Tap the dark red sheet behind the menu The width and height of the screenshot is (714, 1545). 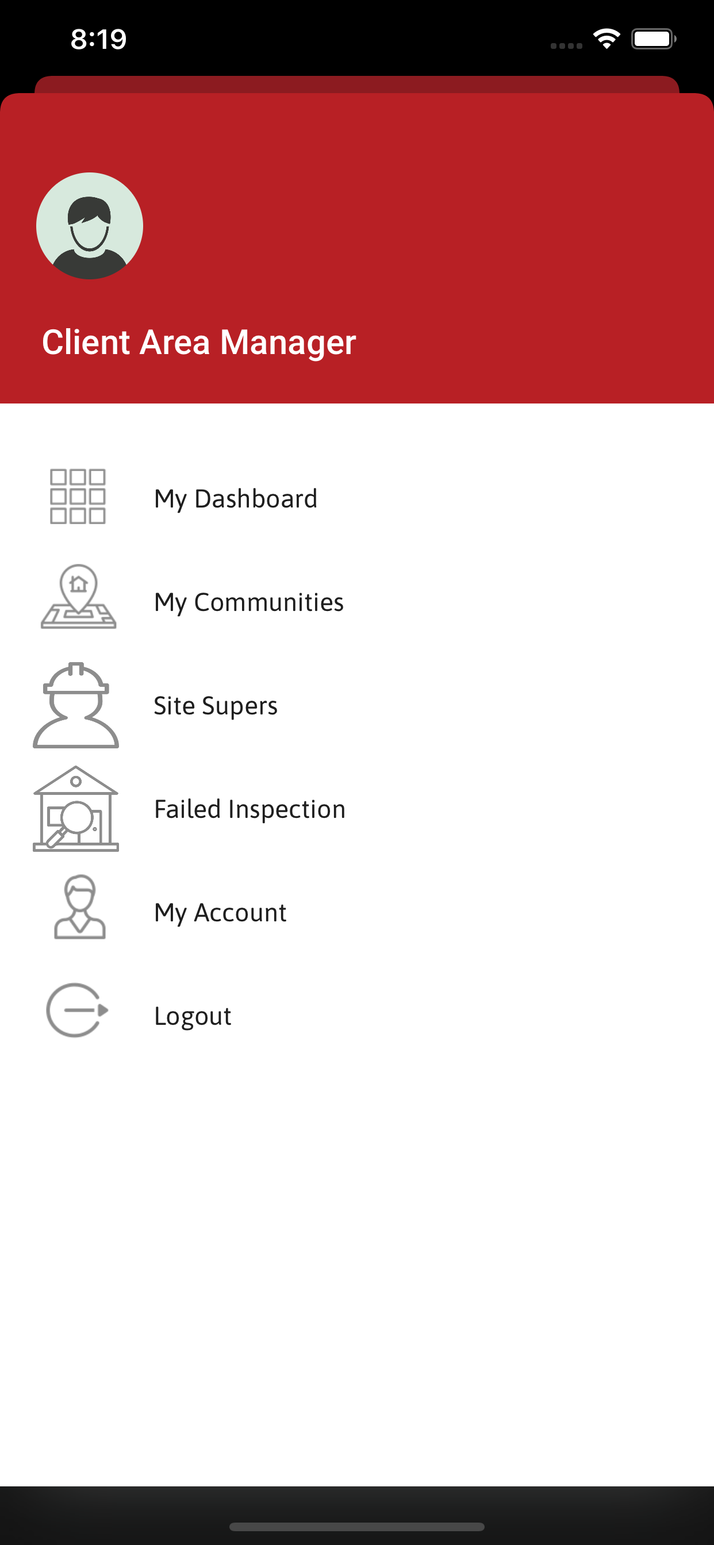[x=357, y=84]
